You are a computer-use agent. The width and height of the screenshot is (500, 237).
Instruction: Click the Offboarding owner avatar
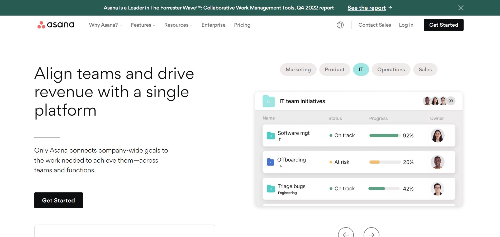(437, 162)
